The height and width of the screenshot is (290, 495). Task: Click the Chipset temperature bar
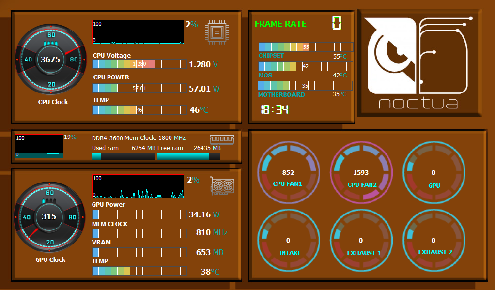tap(304, 47)
